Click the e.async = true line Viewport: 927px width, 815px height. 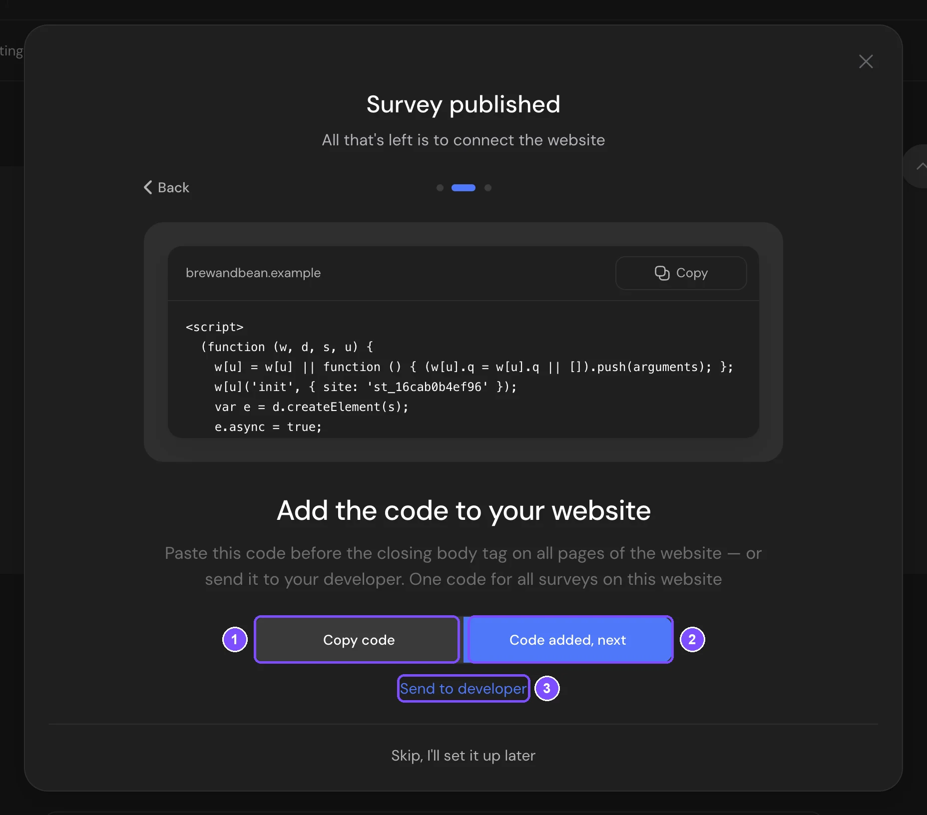pyautogui.click(x=268, y=427)
